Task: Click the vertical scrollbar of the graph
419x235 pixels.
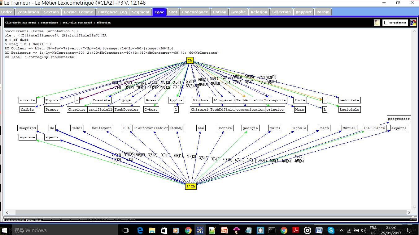Action: pyautogui.click(x=414, y=119)
